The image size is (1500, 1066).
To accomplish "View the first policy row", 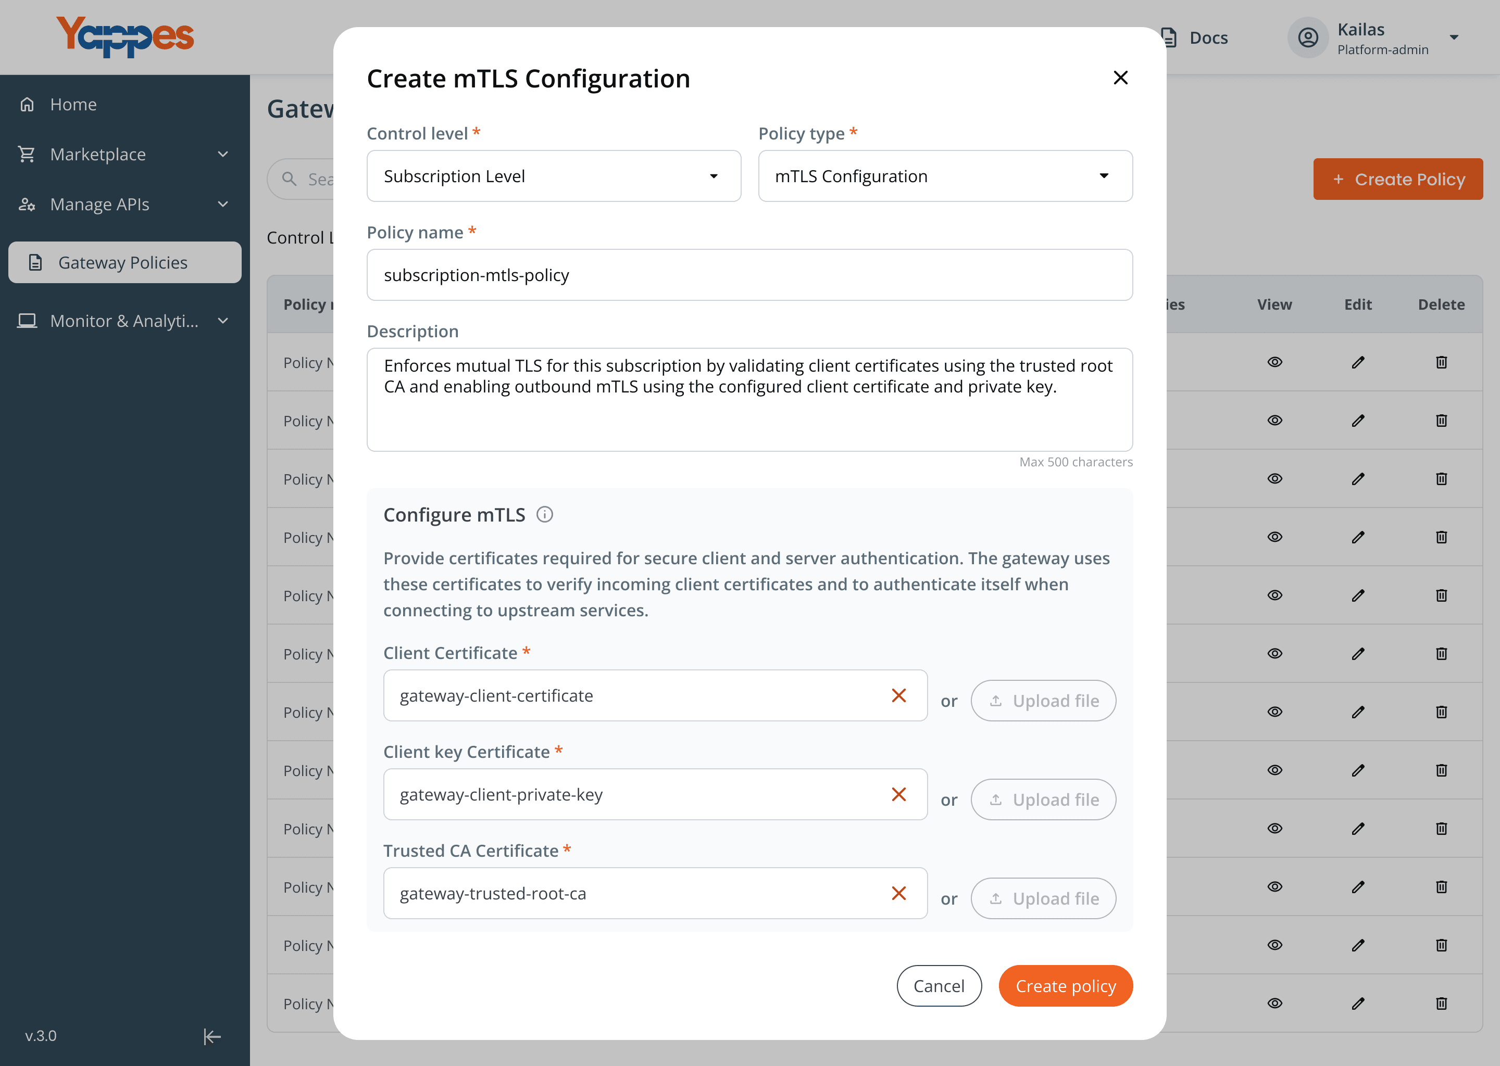I will 1274,362.
